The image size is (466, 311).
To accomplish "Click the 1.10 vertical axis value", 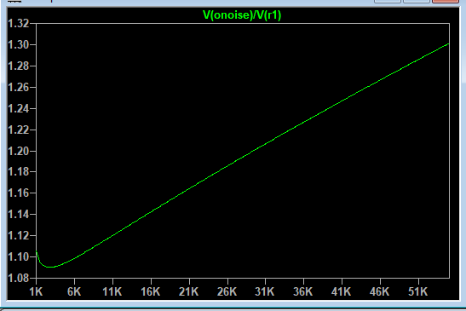I will pyautogui.click(x=18, y=256).
